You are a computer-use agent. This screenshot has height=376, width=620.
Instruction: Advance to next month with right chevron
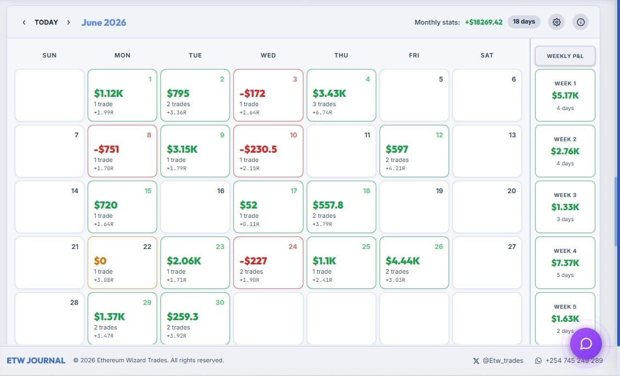pyautogui.click(x=68, y=22)
